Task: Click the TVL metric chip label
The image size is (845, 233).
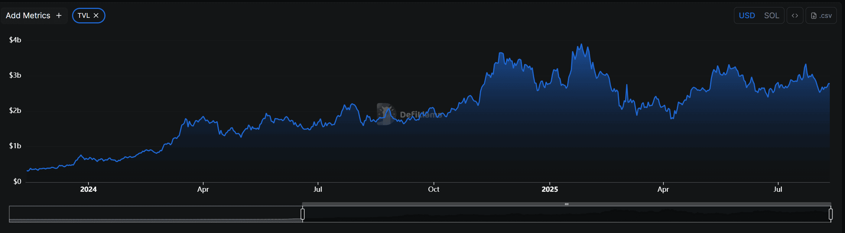Action: (84, 16)
